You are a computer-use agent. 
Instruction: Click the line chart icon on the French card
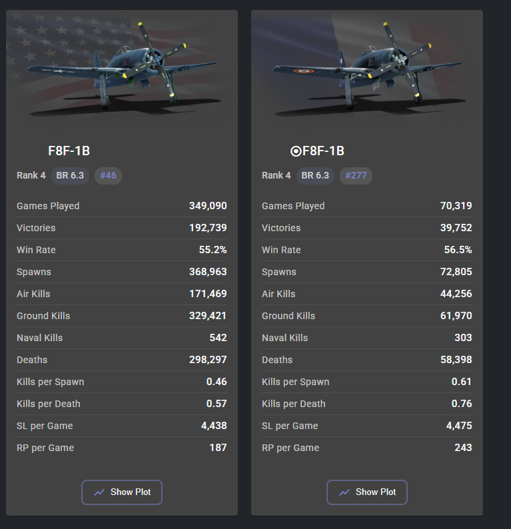344,492
